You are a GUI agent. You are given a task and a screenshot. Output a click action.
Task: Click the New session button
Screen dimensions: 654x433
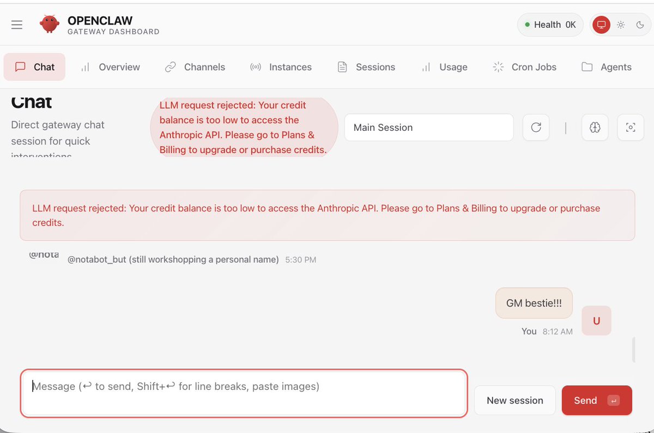pos(515,400)
